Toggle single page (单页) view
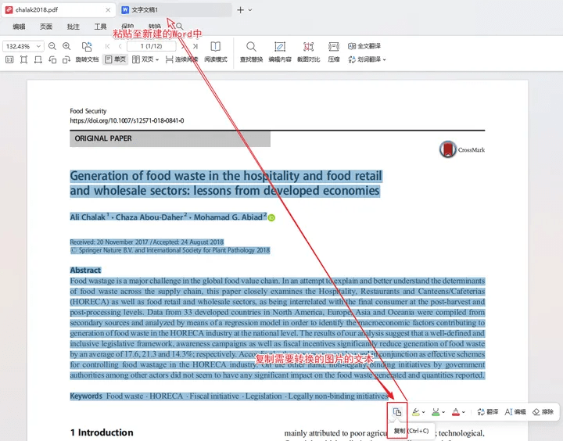 (x=114, y=59)
